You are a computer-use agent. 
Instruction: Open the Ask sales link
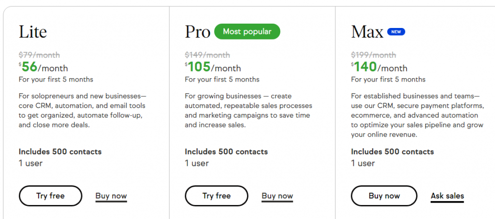click(x=447, y=196)
